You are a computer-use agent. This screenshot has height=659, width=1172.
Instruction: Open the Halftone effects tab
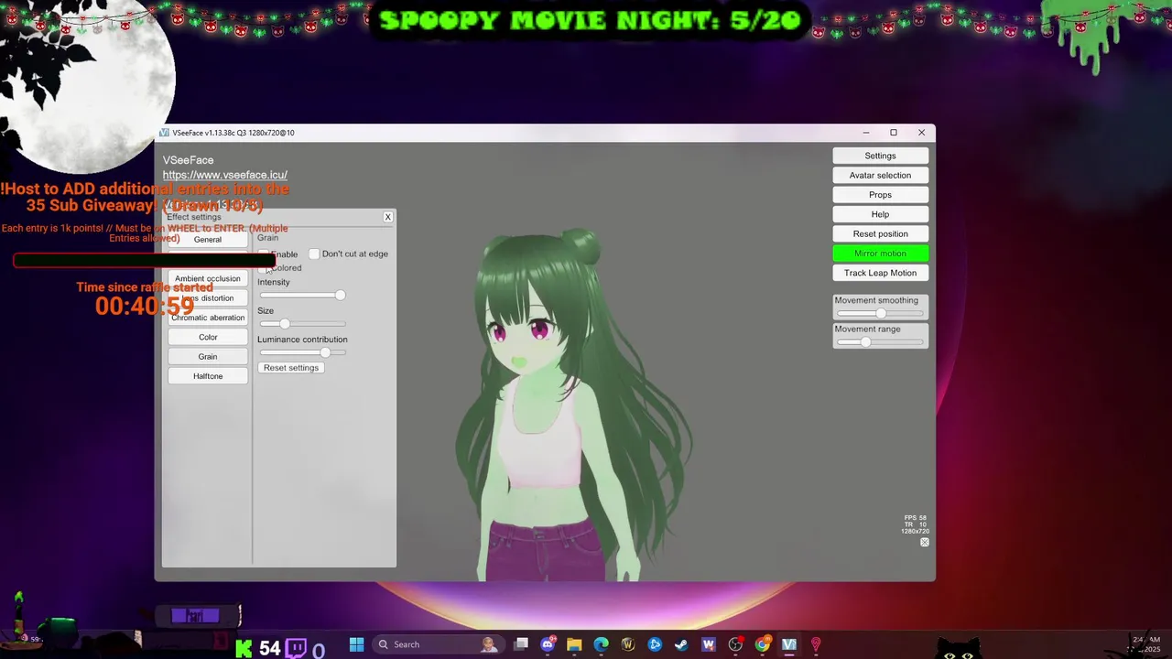pos(208,376)
